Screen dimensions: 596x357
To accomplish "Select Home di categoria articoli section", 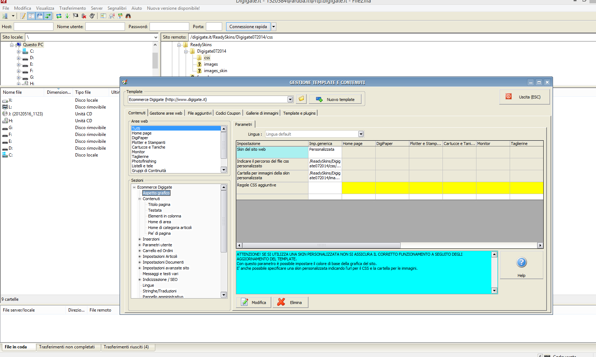I will [x=170, y=228].
